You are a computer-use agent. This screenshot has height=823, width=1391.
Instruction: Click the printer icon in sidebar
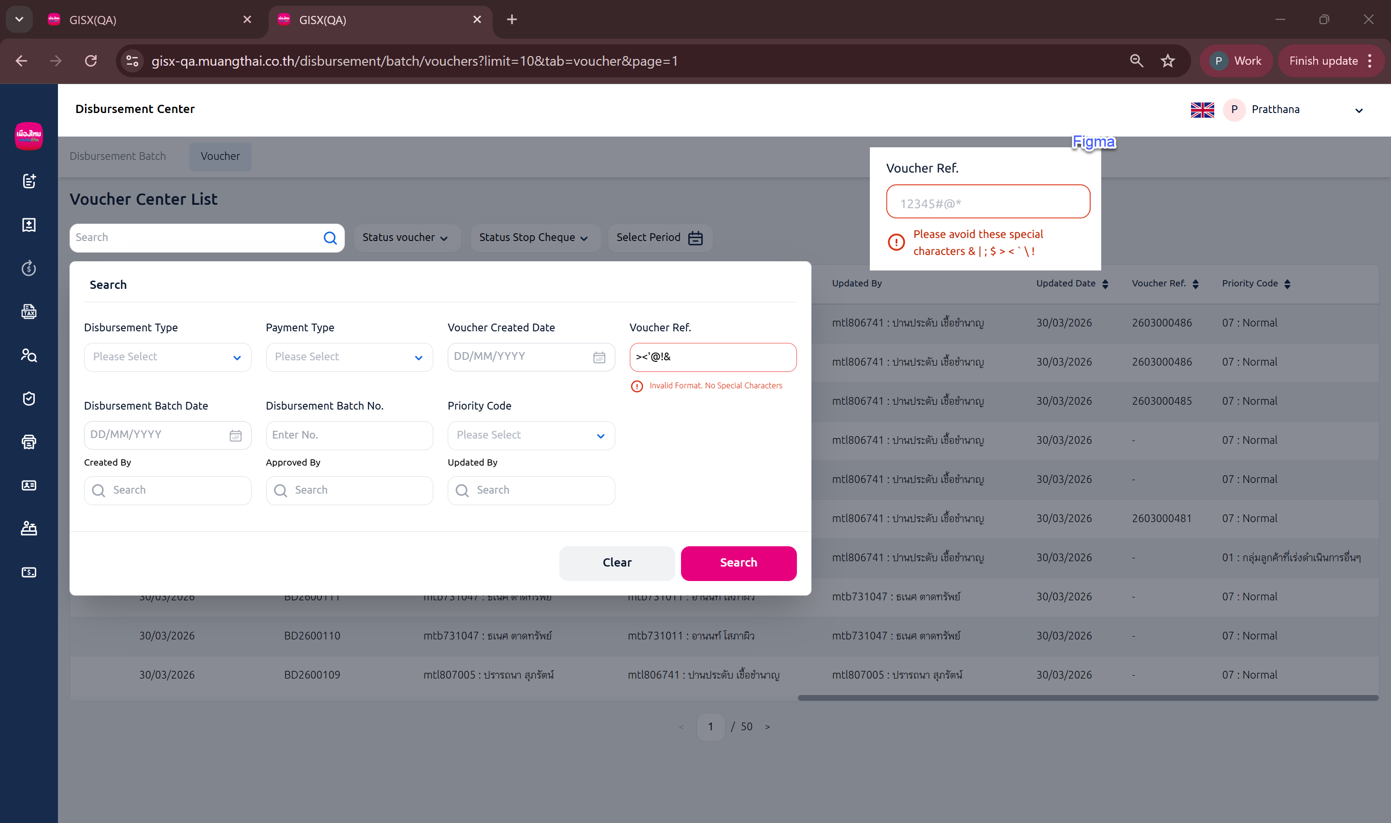tap(29, 442)
